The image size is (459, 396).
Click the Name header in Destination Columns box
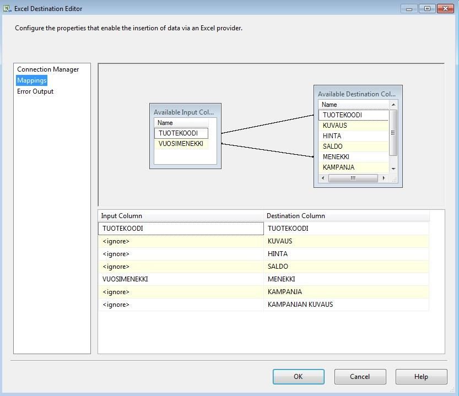pos(354,105)
